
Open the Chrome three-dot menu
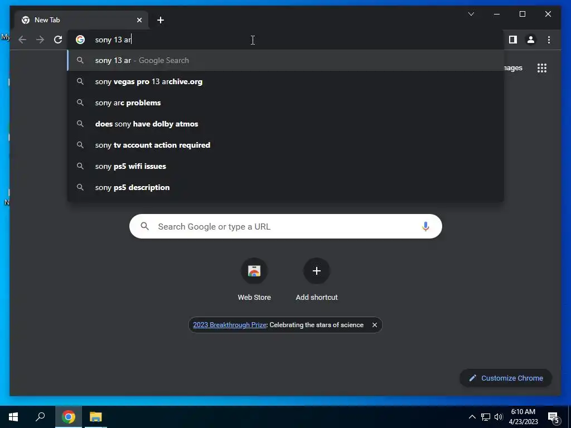[549, 40]
